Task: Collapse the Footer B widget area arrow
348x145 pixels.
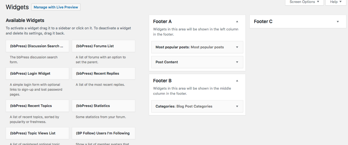Action: click(237, 81)
